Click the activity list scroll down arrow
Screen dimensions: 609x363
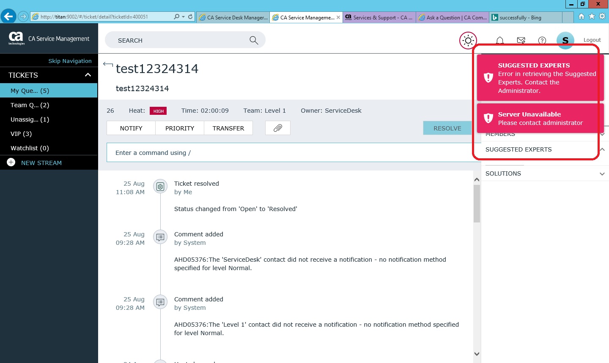coord(477,354)
